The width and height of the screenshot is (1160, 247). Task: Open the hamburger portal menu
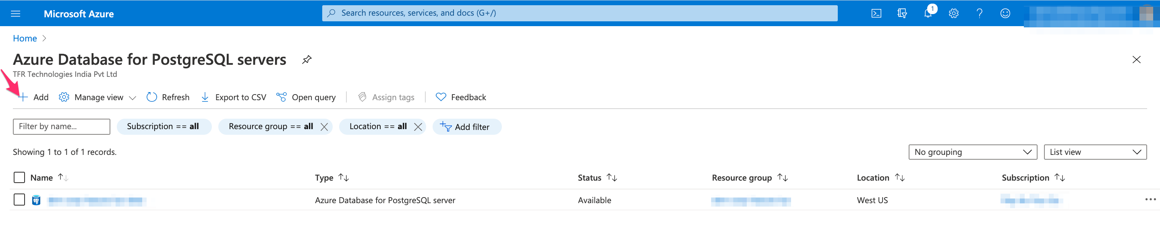tap(16, 14)
